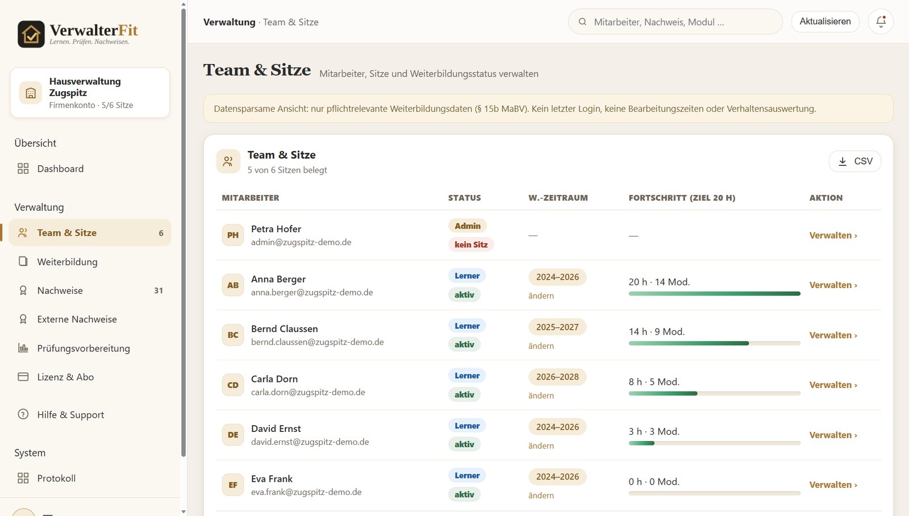The width and height of the screenshot is (909, 516).
Task: Click the 'kein Sitz' badge for Petra Hofer
Action: coord(471,244)
